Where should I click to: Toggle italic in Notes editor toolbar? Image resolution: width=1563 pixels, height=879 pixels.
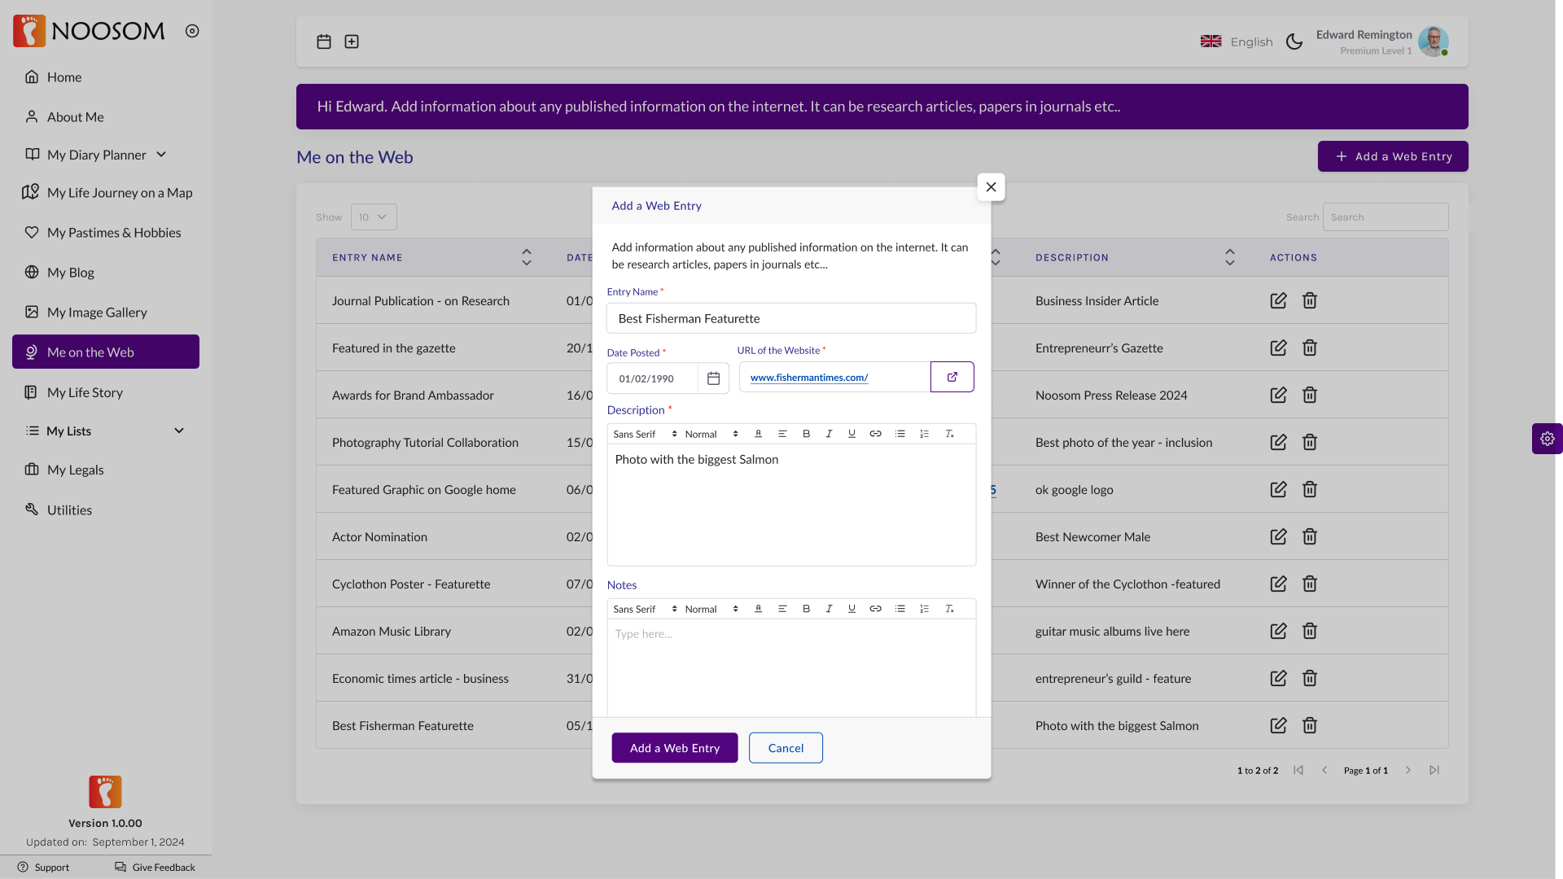(829, 609)
